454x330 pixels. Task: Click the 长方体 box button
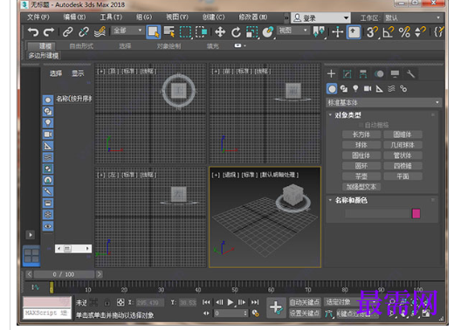pos(361,134)
